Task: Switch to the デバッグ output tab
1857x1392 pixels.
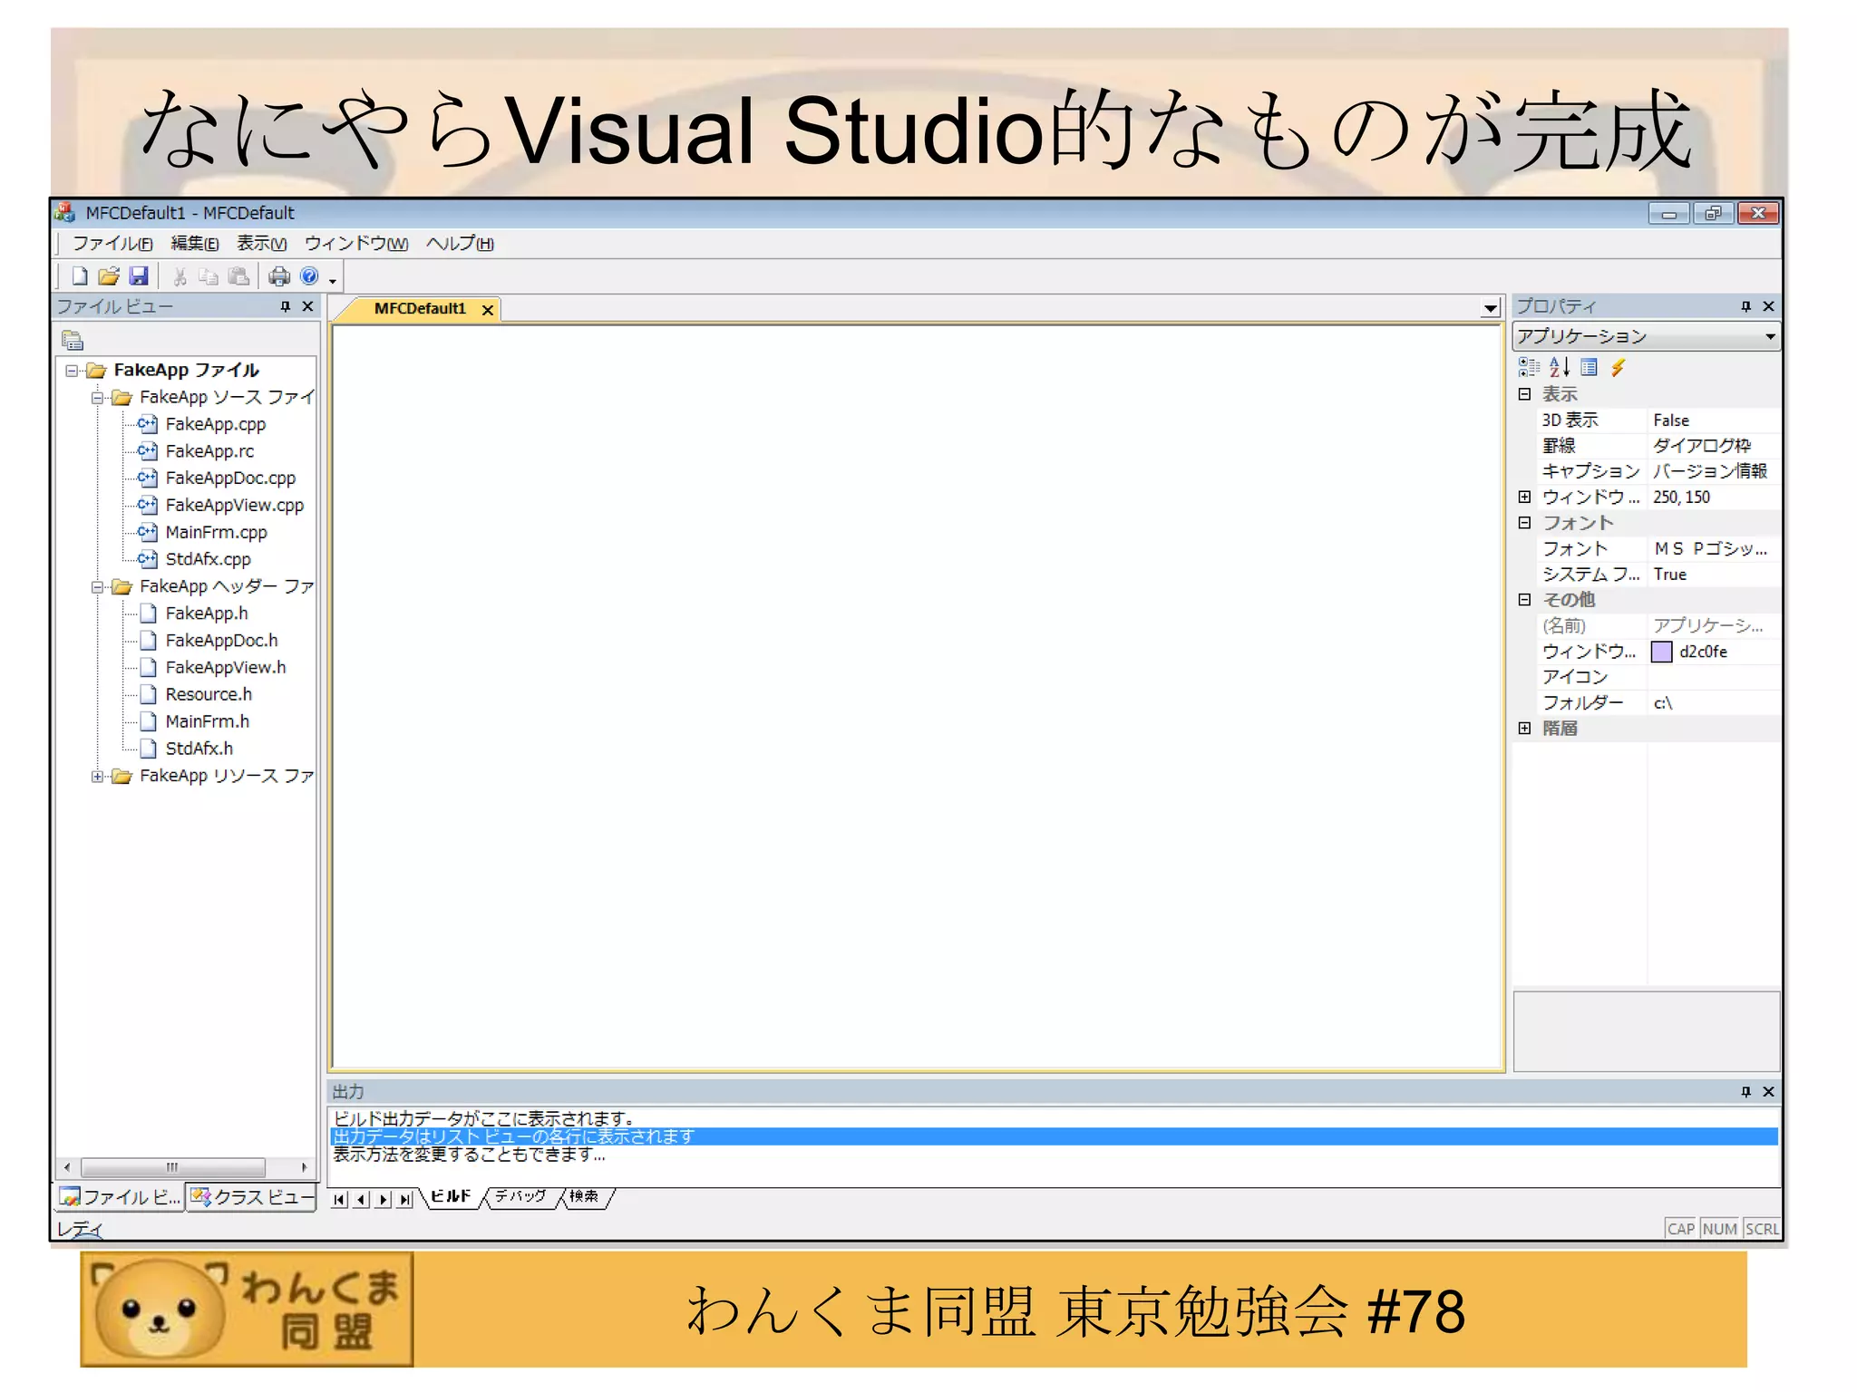Action: (520, 1196)
